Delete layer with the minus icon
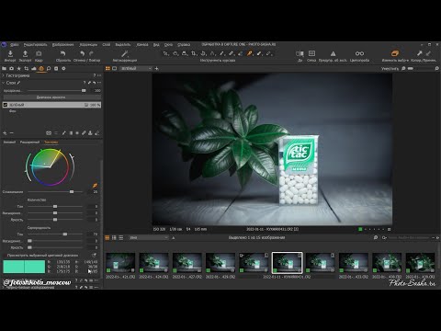Screen dimensions: 441x331 tap(11, 133)
